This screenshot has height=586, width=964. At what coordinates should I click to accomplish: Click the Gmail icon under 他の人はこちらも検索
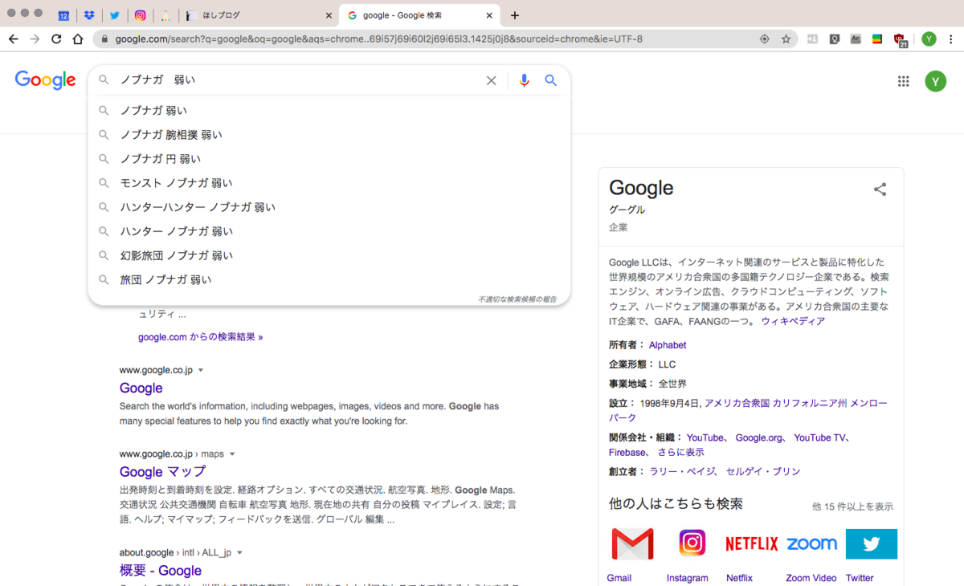[x=631, y=543]
